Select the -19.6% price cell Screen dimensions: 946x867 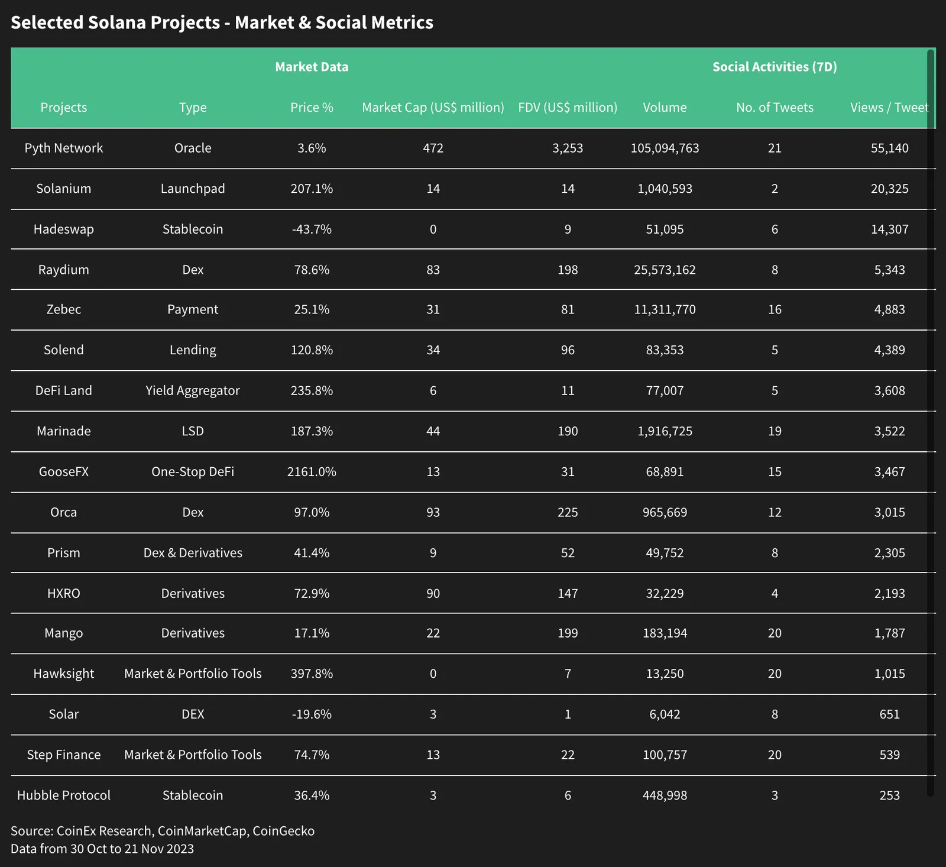[x=312, y=714]
